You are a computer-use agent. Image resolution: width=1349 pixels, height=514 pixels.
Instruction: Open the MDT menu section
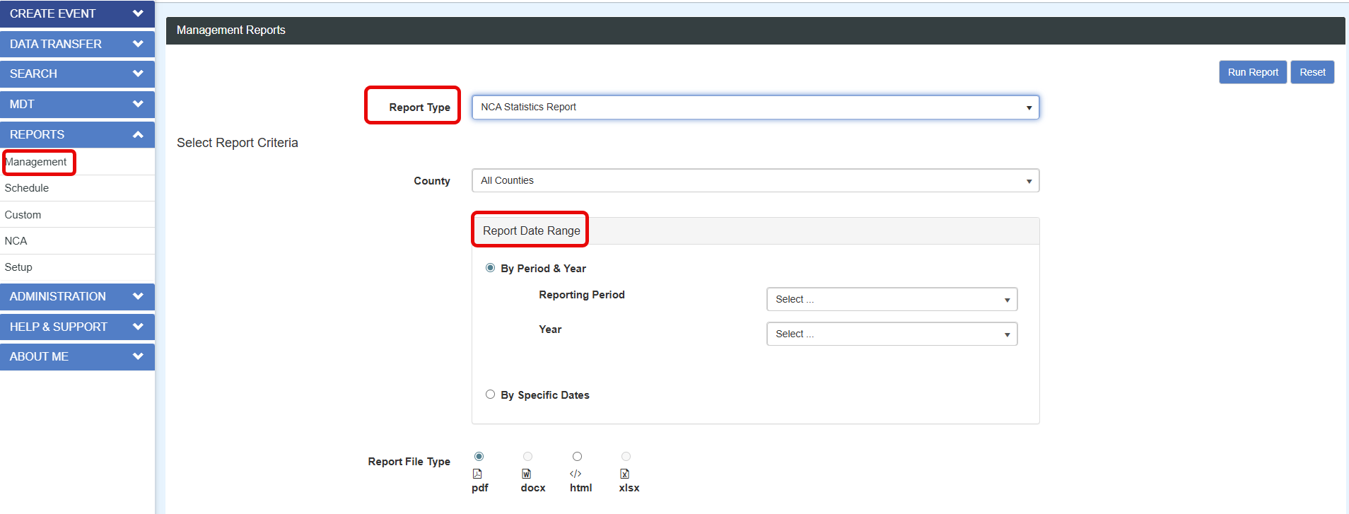tap(77, 104)
